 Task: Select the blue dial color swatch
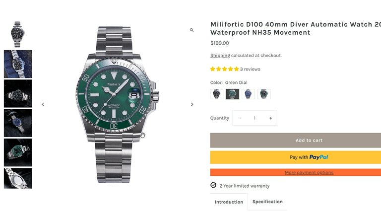[x=249, y=94]
